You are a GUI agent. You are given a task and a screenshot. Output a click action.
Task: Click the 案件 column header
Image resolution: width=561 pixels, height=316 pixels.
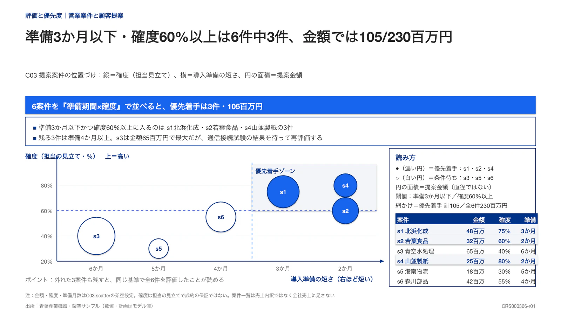coord(403,220)
